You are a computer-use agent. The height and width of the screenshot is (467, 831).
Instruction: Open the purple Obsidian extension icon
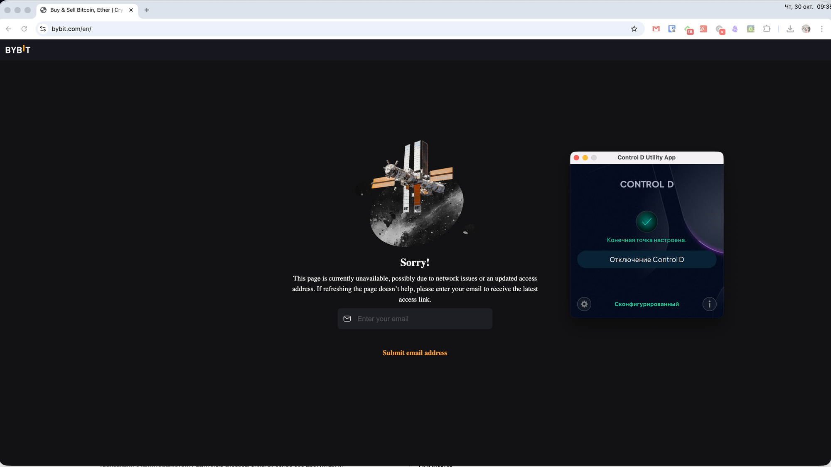(x=735, y=29)
